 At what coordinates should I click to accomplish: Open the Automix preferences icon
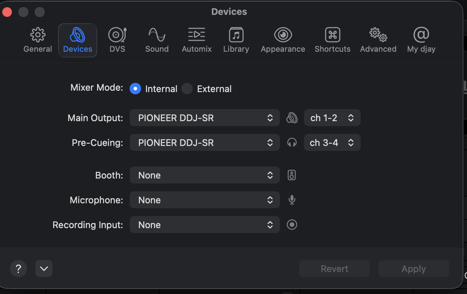click(197, 35)
